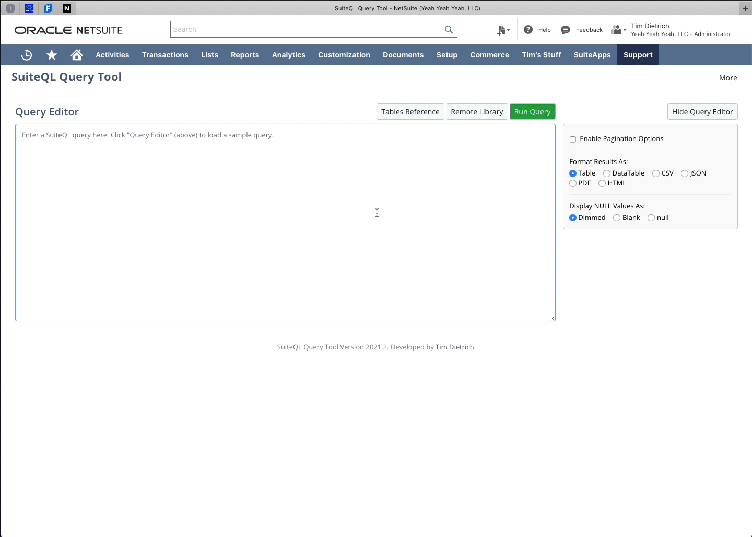Viewport: 752px width, 537px height.
Task: Open the Transactions menu
Action: 165,55
